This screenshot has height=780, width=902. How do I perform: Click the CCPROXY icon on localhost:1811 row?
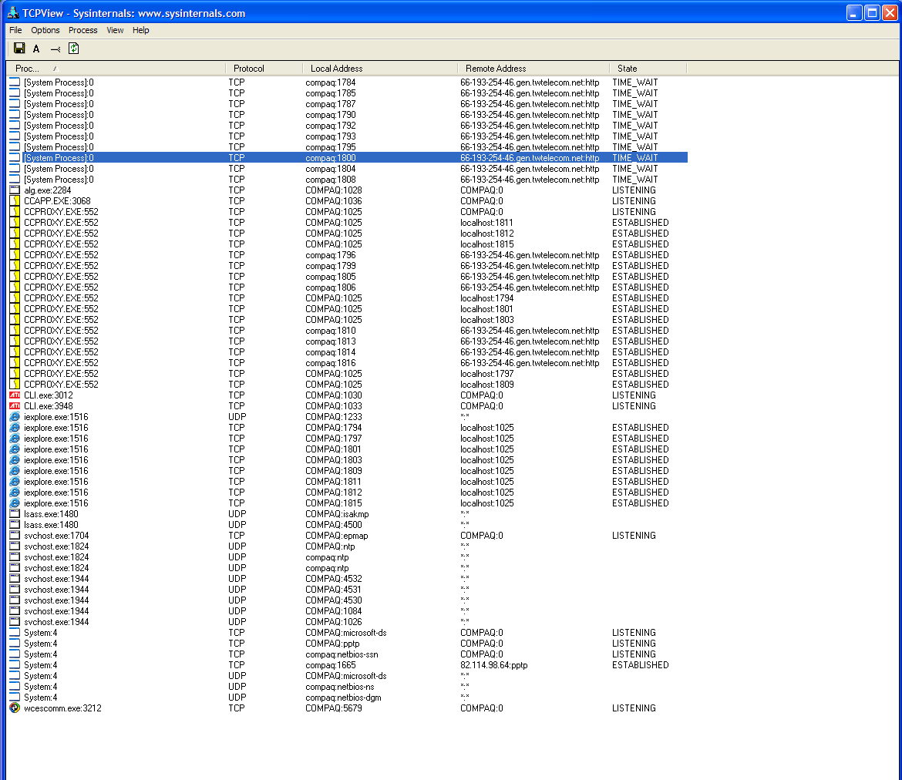(15, 223)
